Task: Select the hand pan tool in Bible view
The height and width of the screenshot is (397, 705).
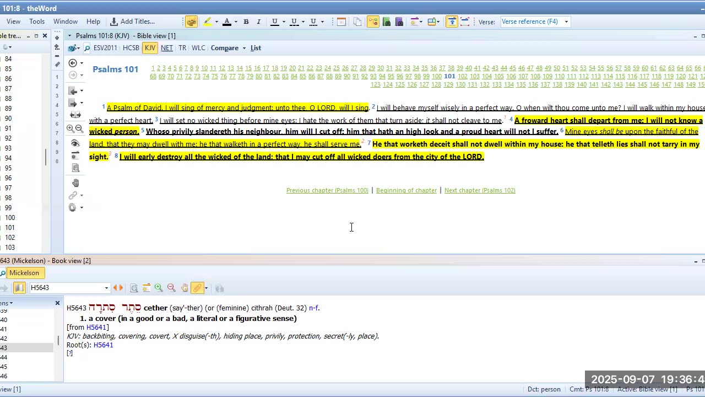Action: [x=75, y=183]
